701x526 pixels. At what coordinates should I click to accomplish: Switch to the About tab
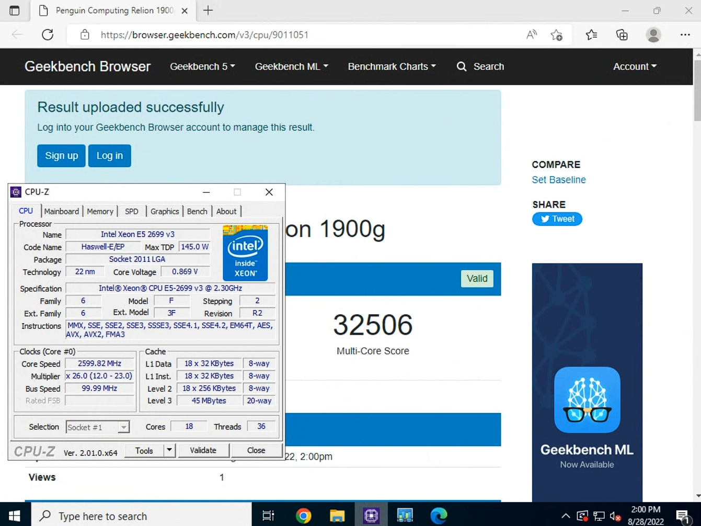(226, 211)
